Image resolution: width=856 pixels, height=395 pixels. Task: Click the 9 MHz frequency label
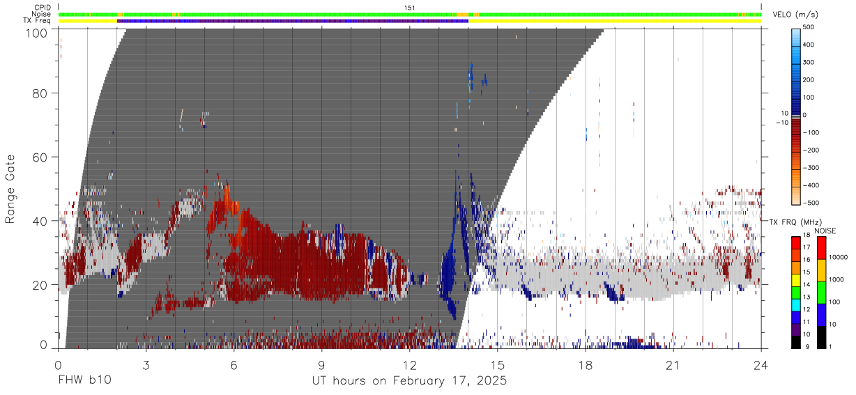[809, 347]
